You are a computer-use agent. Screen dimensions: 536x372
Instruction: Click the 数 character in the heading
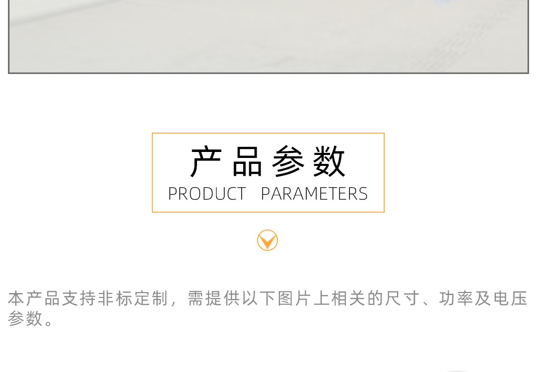click(x=329, y=161)
